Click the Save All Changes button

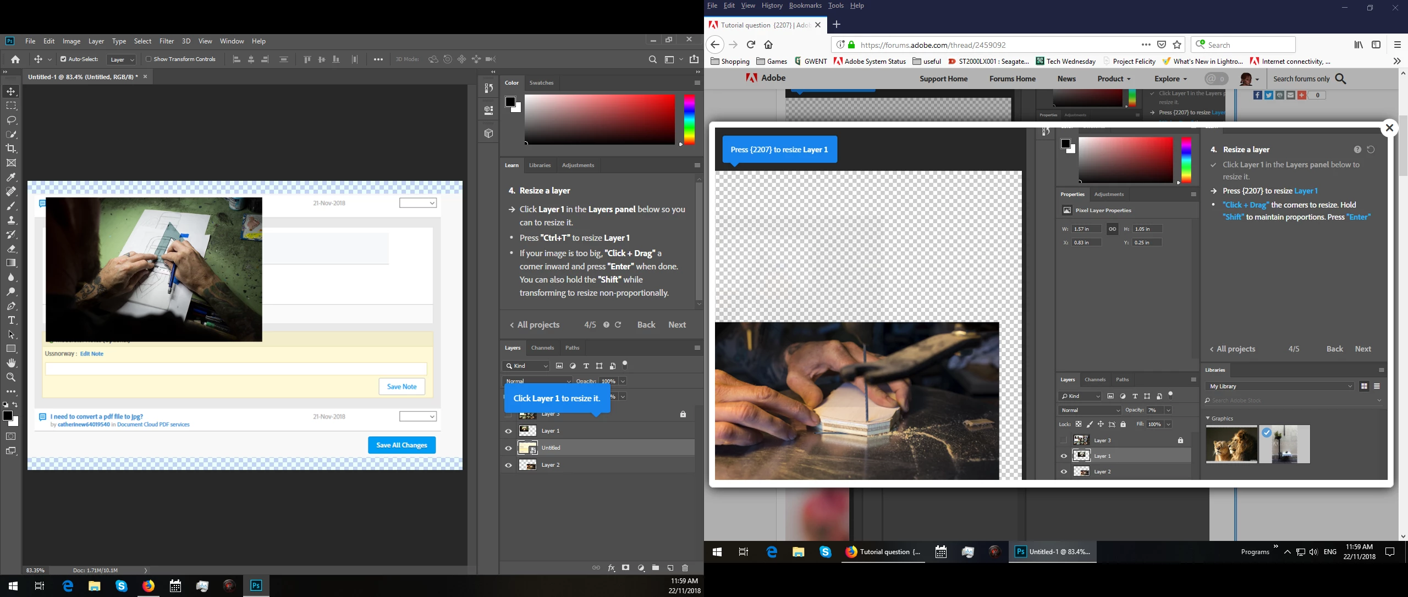[x=402, y=445]
